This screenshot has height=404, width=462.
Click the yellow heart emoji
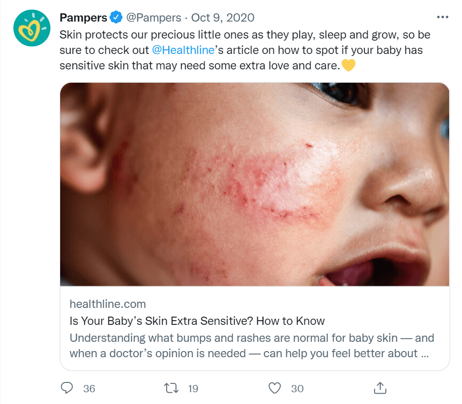[348, 66]
